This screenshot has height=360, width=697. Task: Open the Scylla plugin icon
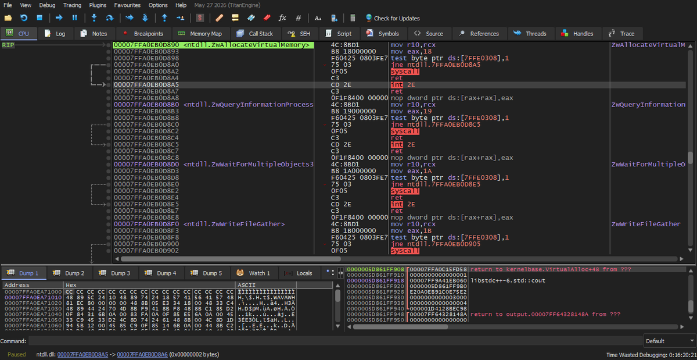[x=200, y=18]
